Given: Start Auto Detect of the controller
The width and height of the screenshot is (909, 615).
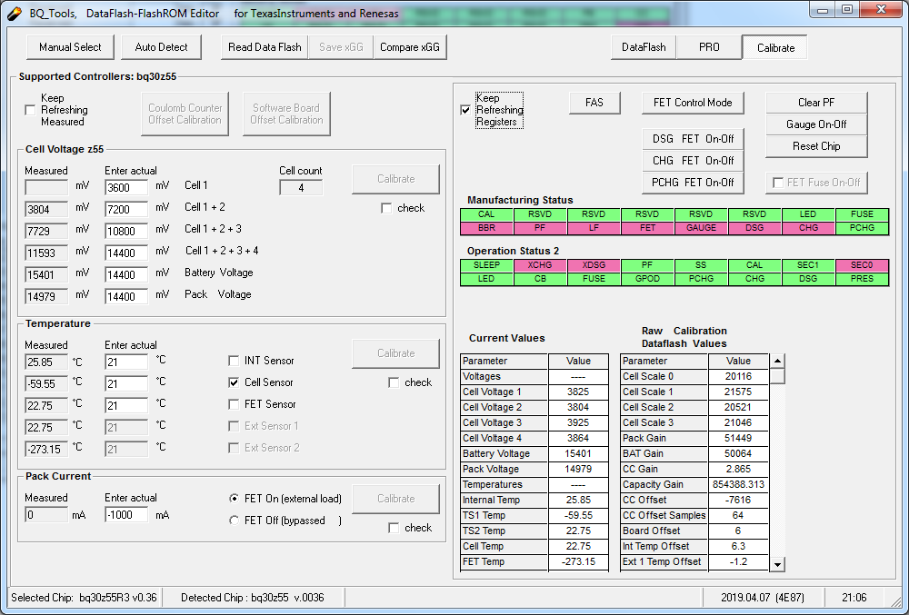Looking at the screenshot, I should coord(161,47).
